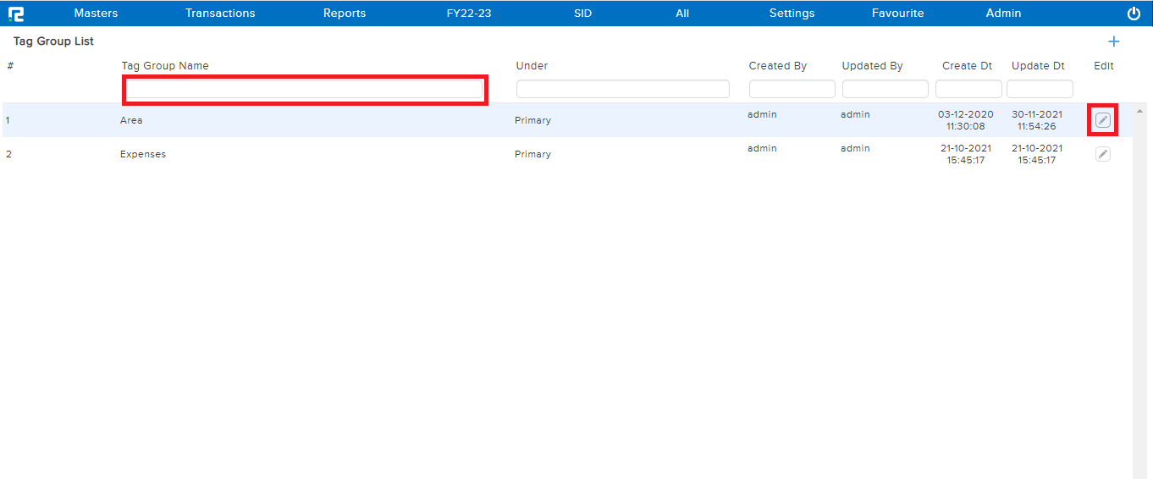
Task: Click the Created By filter field
Action: tap(792, 89)
